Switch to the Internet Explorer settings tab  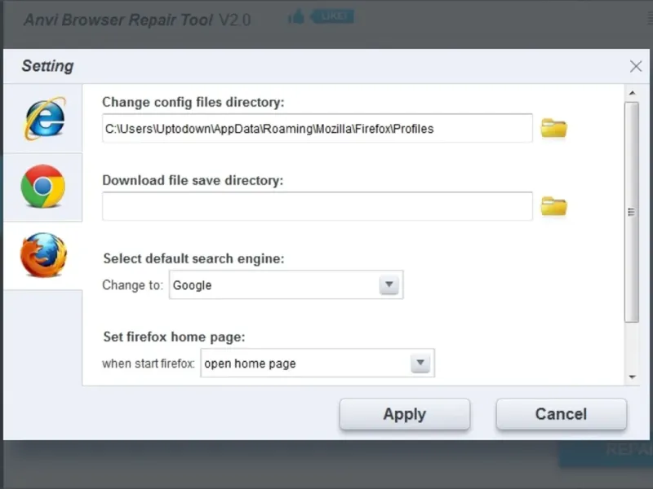point(43,117)
